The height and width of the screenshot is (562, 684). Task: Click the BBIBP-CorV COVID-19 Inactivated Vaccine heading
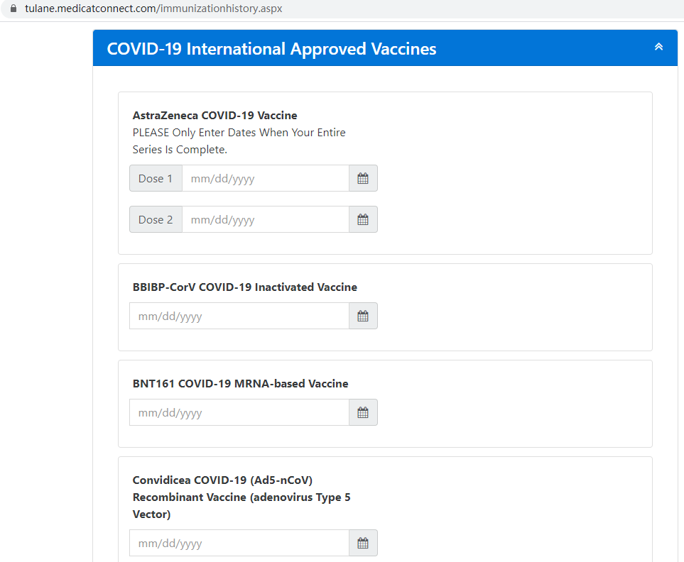click(x=245, y=287)
